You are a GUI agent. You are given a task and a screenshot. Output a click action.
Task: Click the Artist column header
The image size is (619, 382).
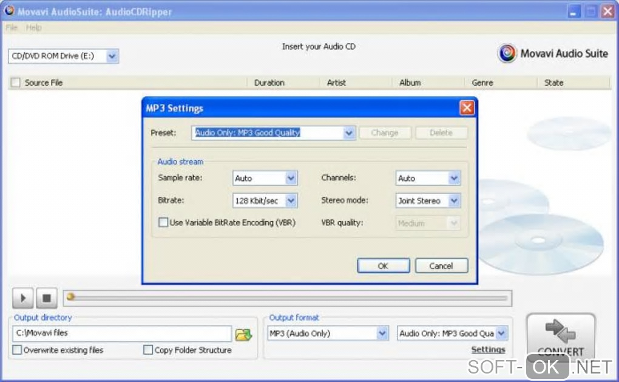(x=356, y=83)
